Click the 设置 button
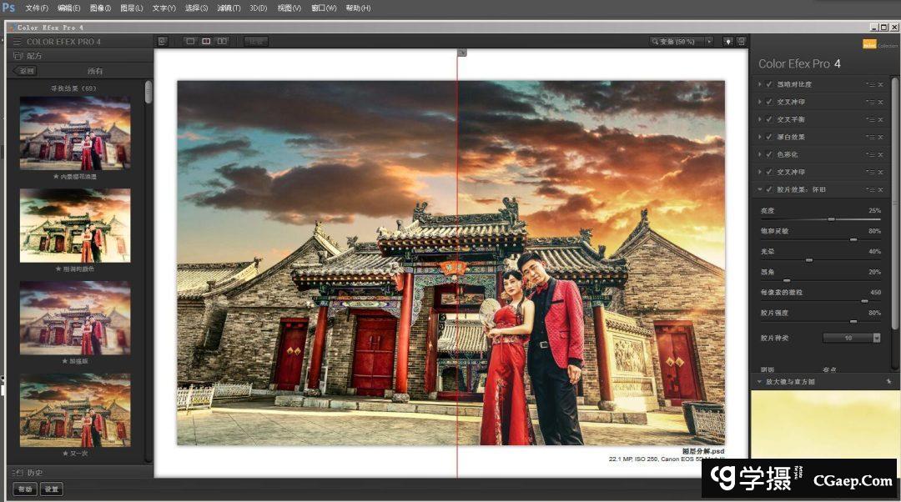 click(x=52, y=489)
